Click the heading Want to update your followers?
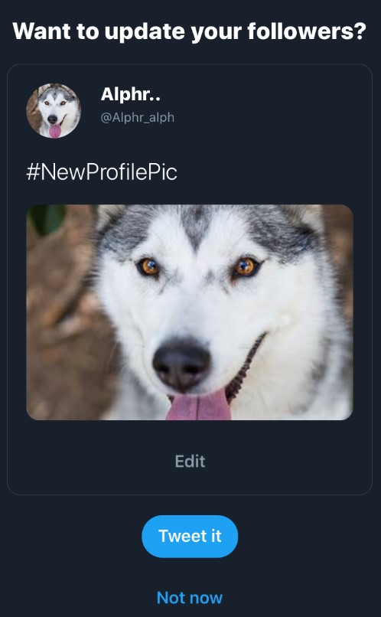This screenshot has height=617, width=381. point(190,31)
